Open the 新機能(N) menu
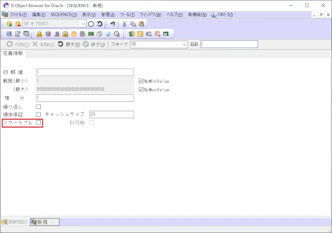Viewport: 332px width, 233px height. pyautogui.click(x=197, y=15)
